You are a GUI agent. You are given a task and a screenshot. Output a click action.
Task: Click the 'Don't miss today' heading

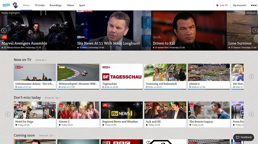point(27,97)
